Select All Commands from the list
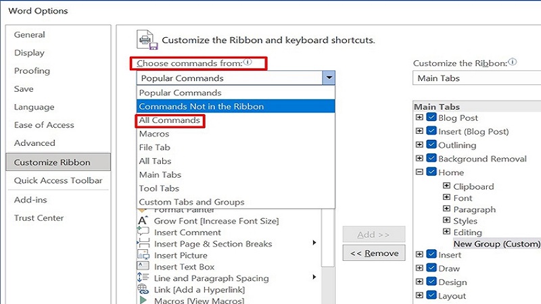 [x=170, y=120]
